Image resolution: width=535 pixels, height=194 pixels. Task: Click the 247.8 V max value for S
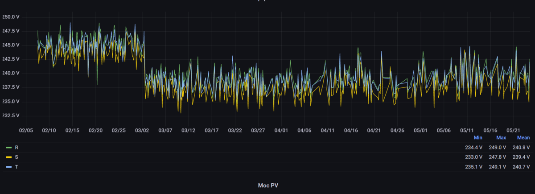point(498,157)
